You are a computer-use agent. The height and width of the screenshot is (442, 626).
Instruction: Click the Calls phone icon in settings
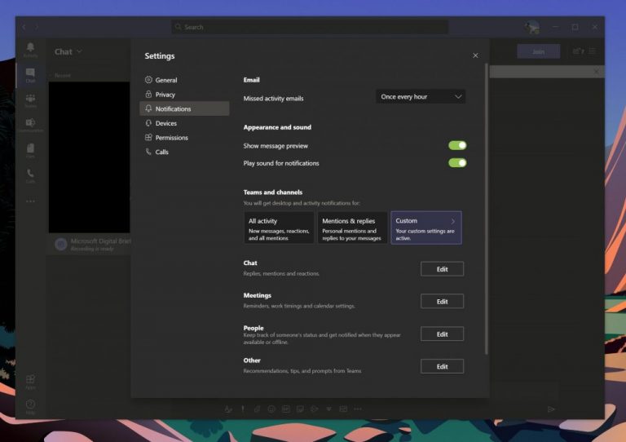point(148,152)
